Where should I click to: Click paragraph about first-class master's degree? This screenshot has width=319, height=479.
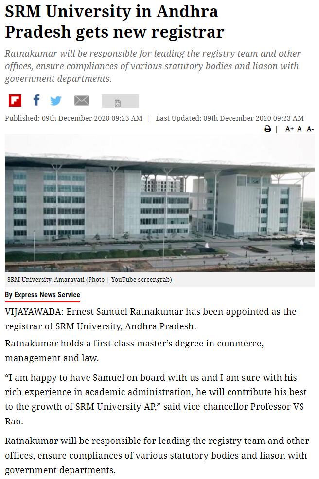134,350
